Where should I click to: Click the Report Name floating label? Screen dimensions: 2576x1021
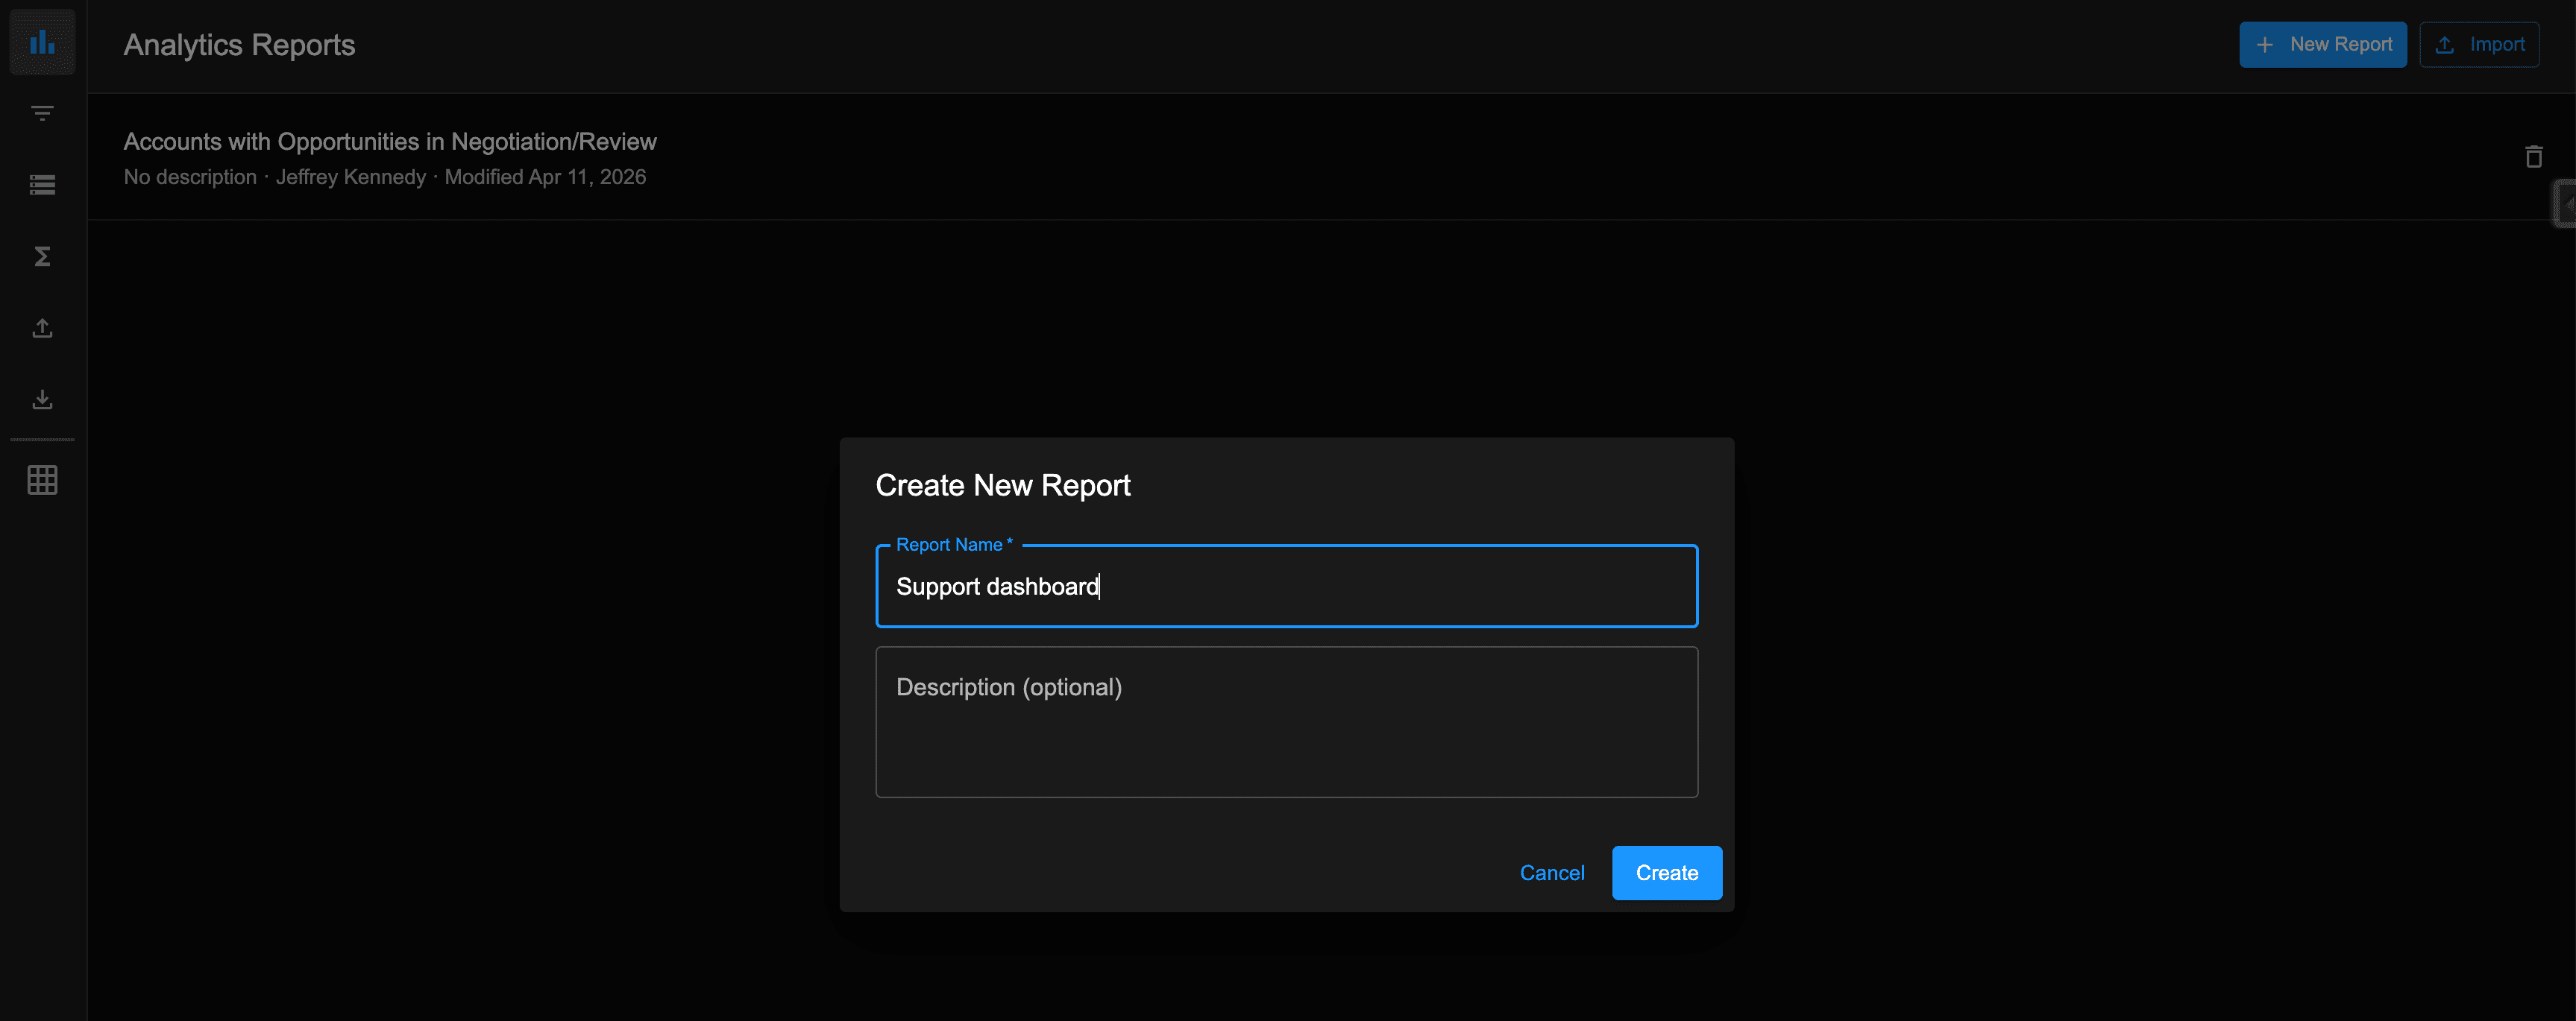coord(952,545)
